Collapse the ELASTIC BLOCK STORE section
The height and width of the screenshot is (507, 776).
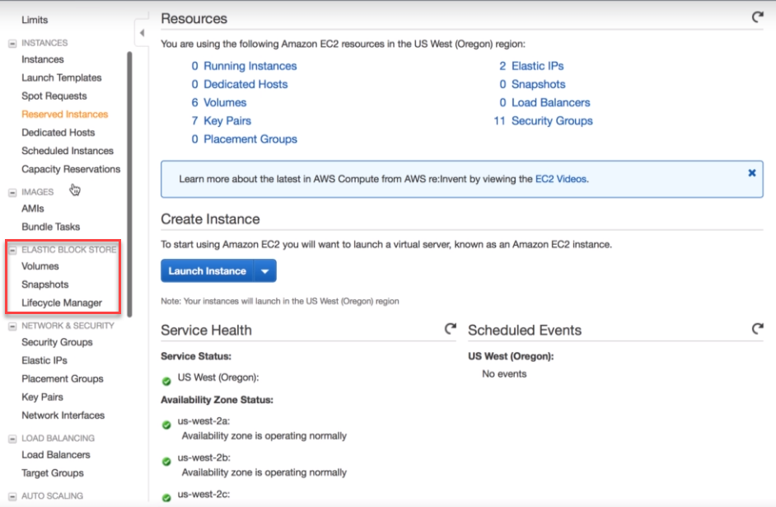[x=12, y=250]
